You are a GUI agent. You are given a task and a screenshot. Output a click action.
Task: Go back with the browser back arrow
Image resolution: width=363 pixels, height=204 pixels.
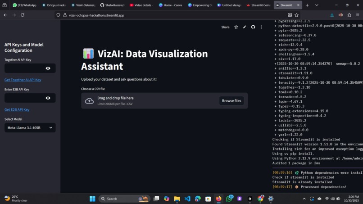pos(5,15)
